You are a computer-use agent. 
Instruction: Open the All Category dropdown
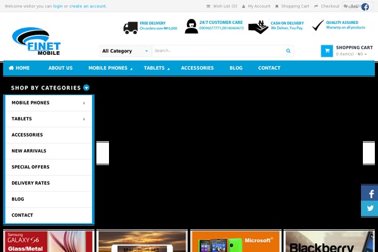(125, 51)
